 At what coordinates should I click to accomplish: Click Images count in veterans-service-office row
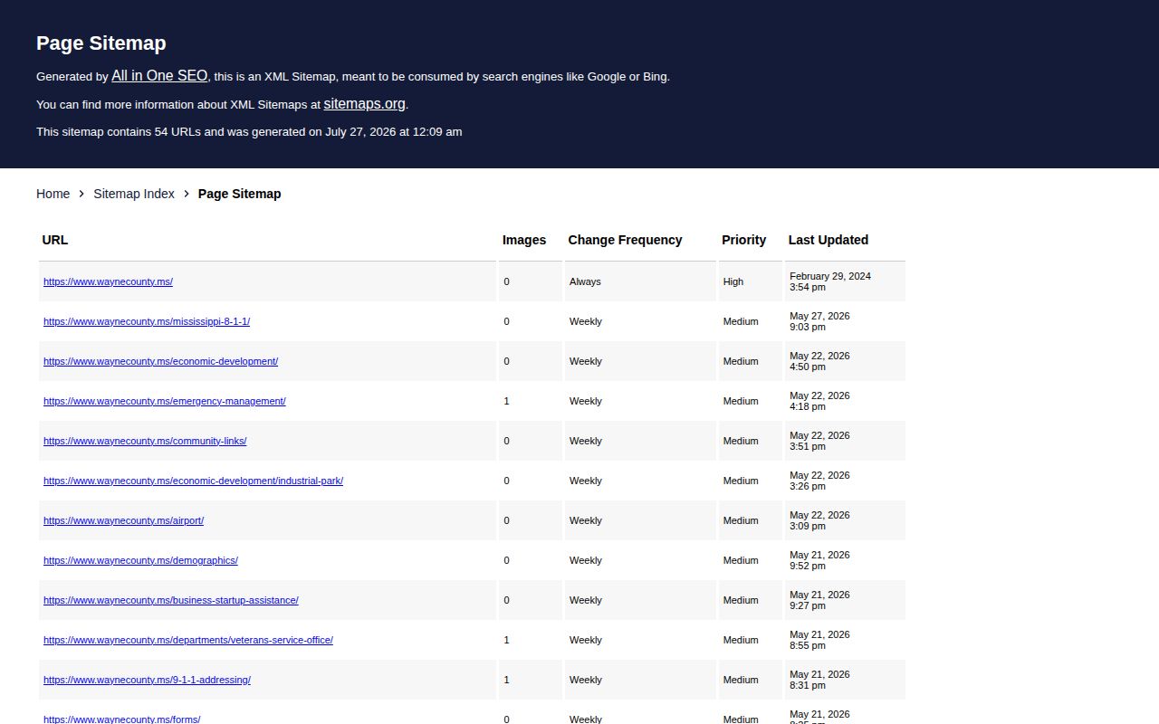[x=531, y=640]
